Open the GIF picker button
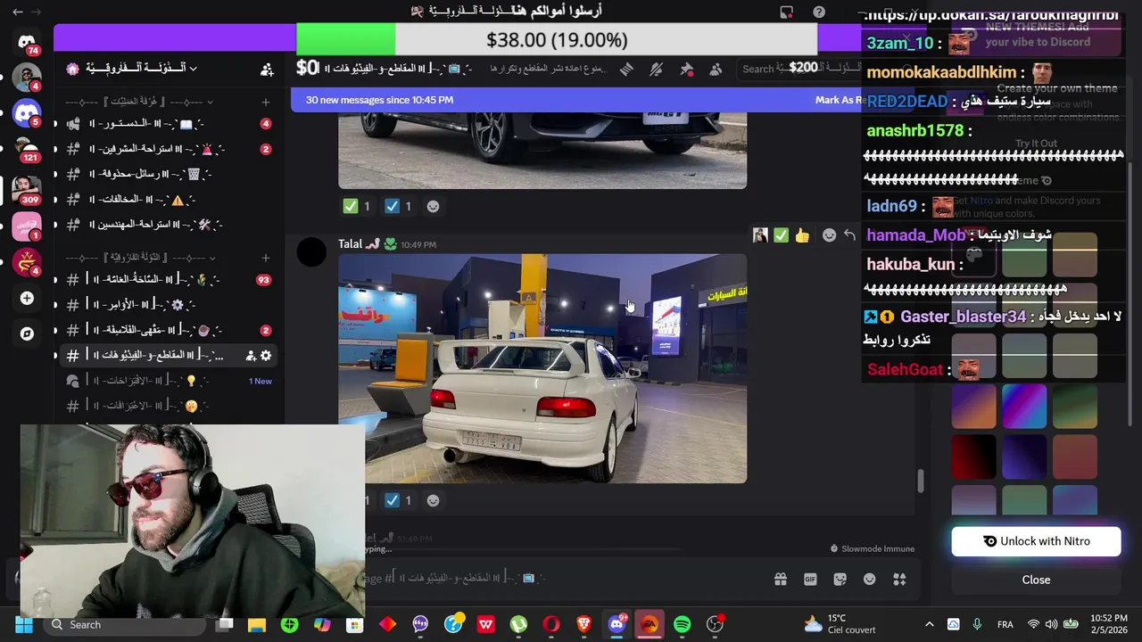 [810, 579]
